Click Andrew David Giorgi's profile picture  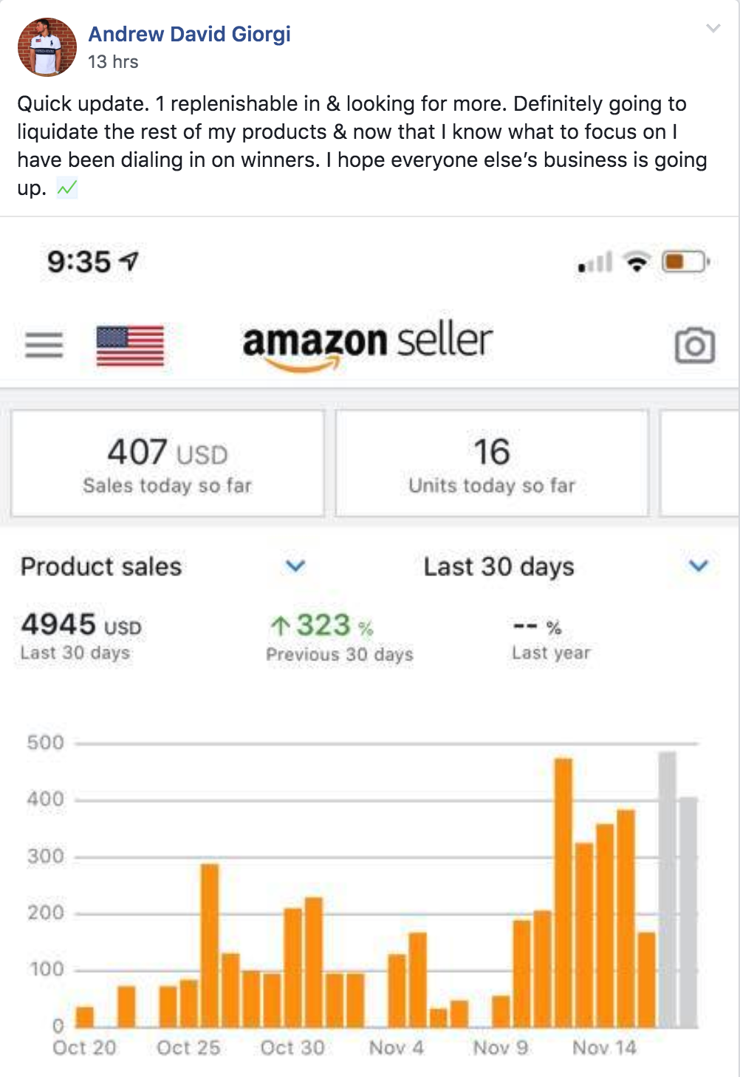point(47,47)
